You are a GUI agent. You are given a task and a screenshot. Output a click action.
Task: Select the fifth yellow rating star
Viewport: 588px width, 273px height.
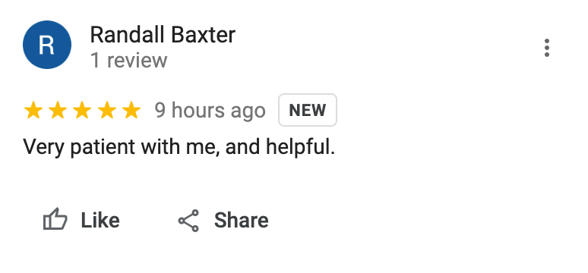click(x=131, y=110)
